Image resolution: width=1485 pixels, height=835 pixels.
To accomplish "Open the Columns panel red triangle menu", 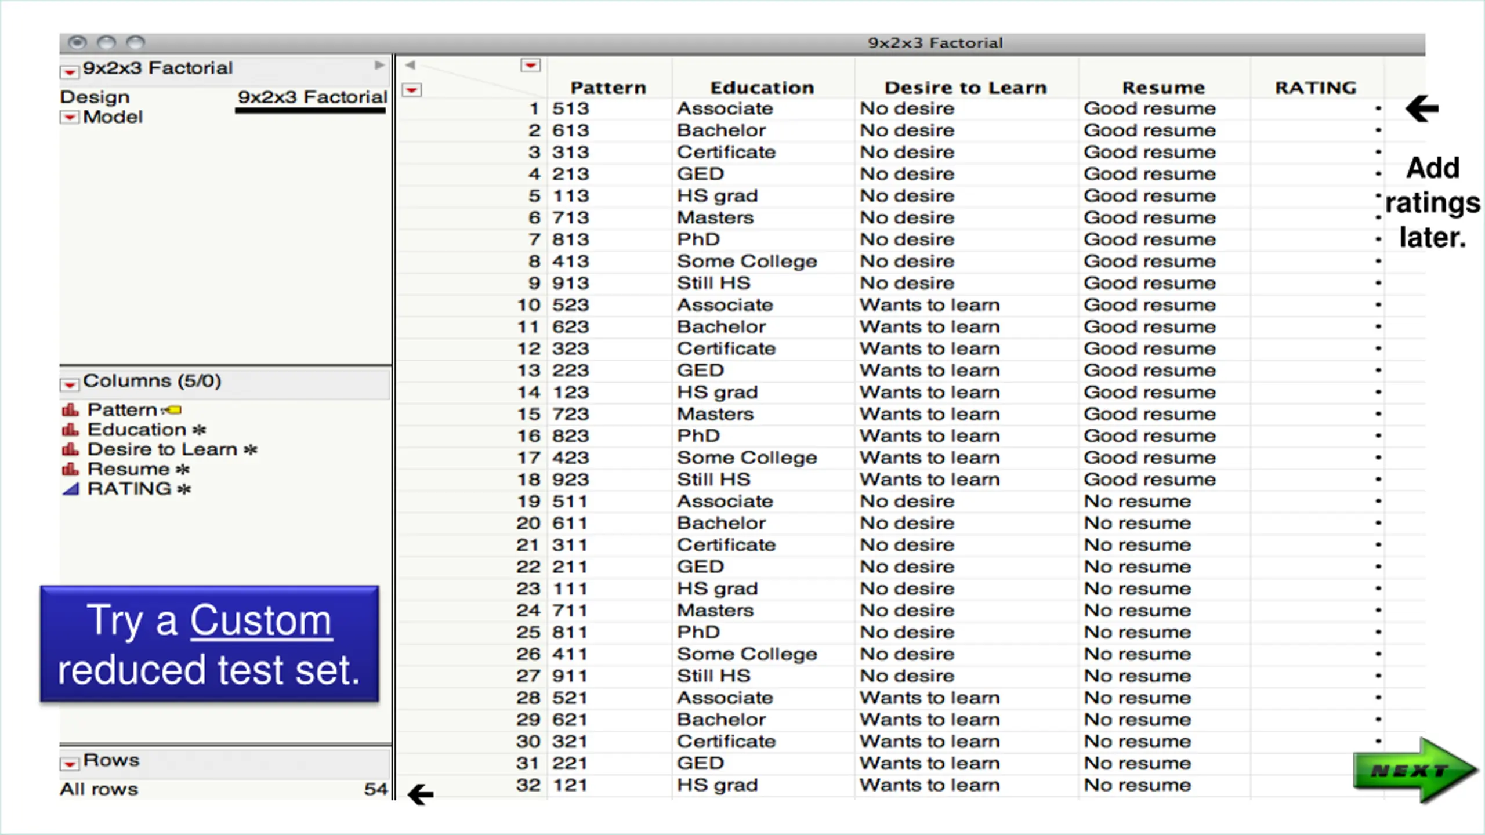I will click(x=70, y=384).
